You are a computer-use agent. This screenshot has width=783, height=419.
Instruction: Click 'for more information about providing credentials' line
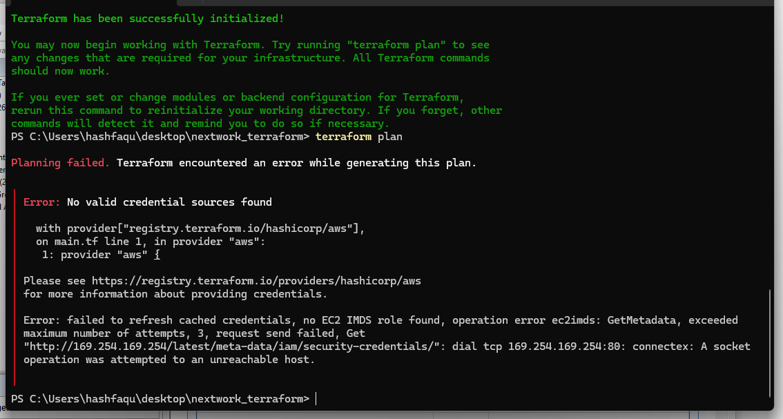pos(175,293)
